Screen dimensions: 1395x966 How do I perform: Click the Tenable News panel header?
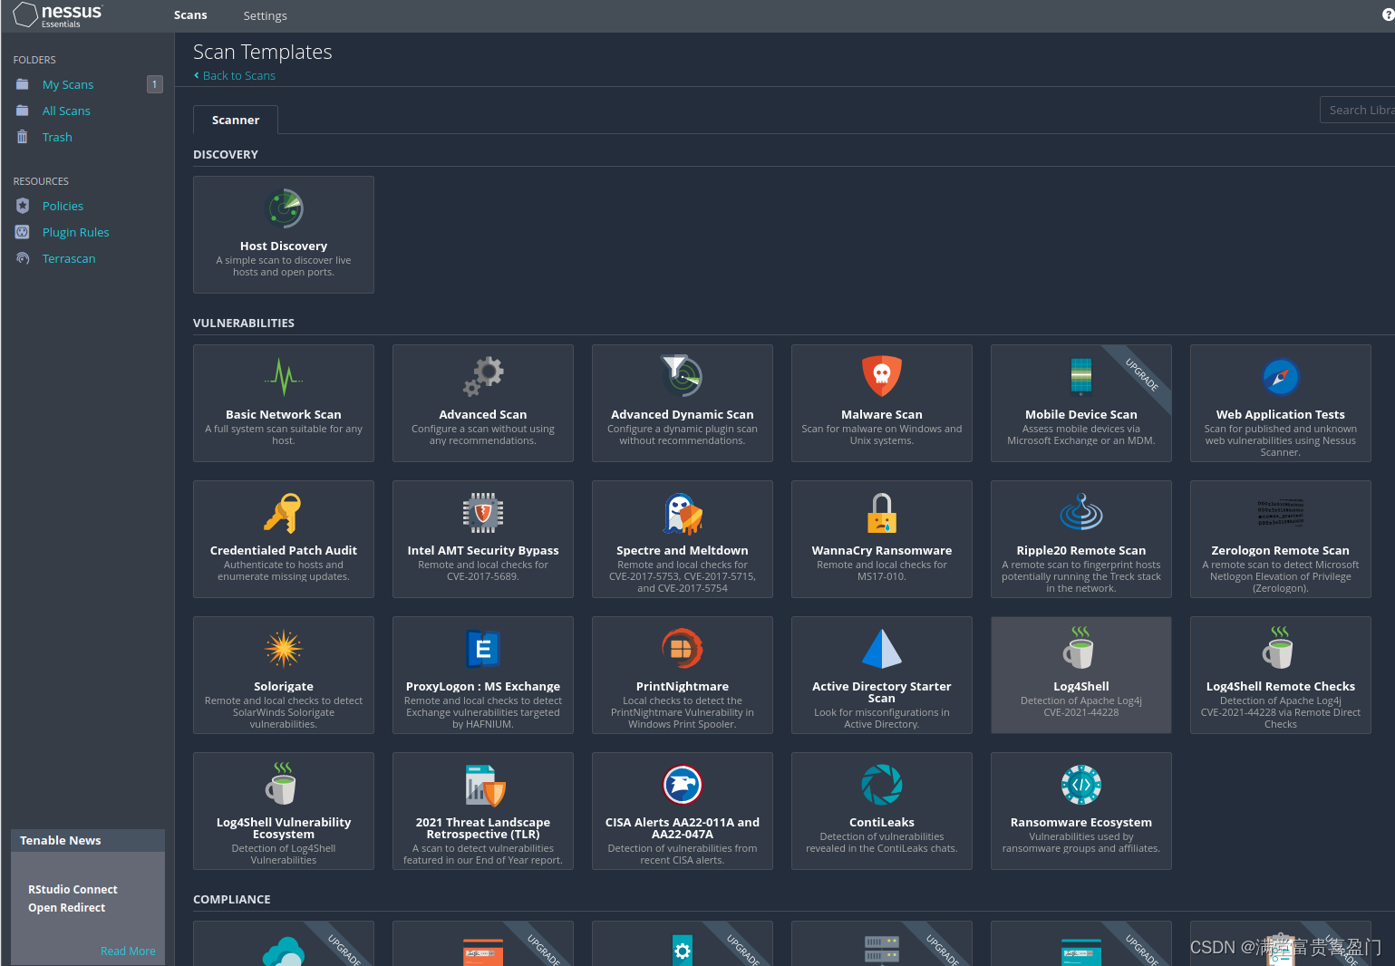(88, 840)
